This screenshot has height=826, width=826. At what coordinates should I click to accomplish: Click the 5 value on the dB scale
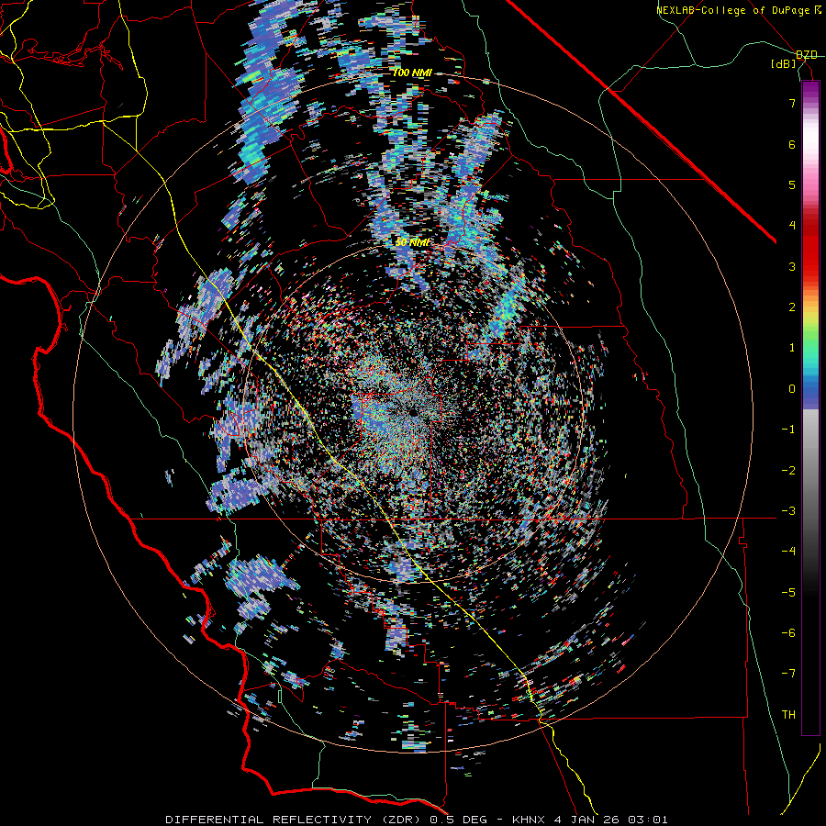tap(792, 184)
